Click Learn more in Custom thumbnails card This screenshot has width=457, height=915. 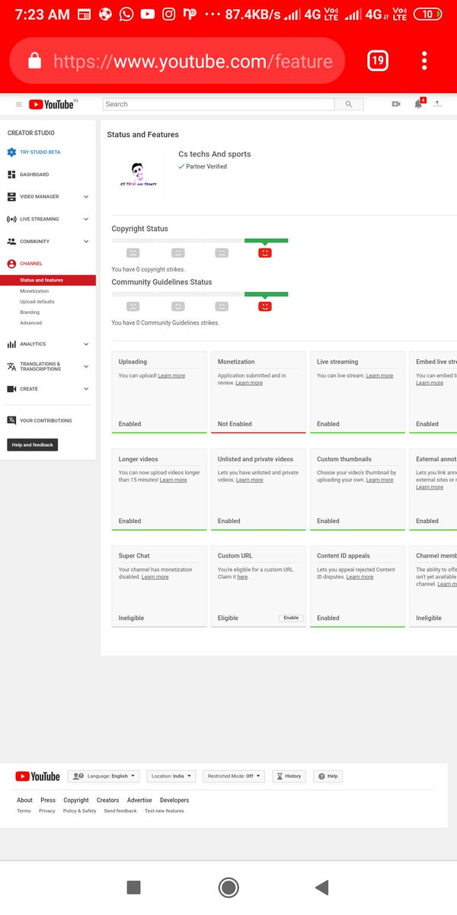(x=379, y=480)
